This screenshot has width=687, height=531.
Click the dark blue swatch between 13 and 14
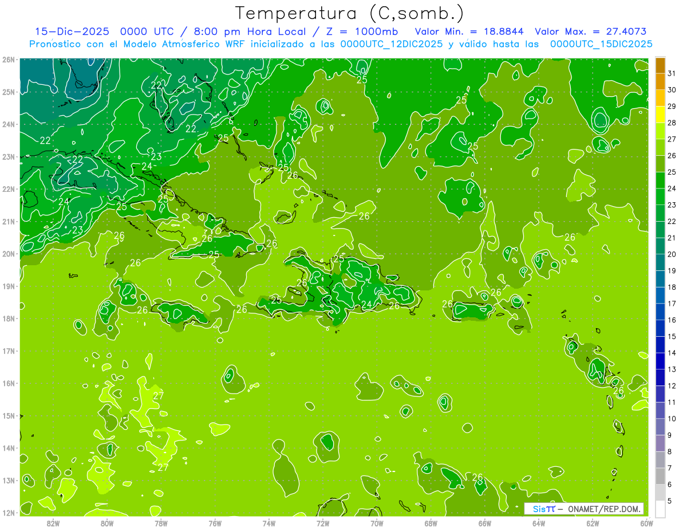tap(660, 361)
